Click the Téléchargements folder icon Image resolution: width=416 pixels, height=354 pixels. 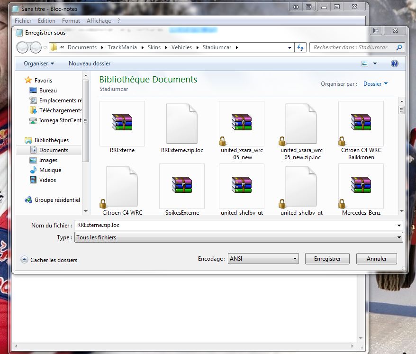coord(33,110)
